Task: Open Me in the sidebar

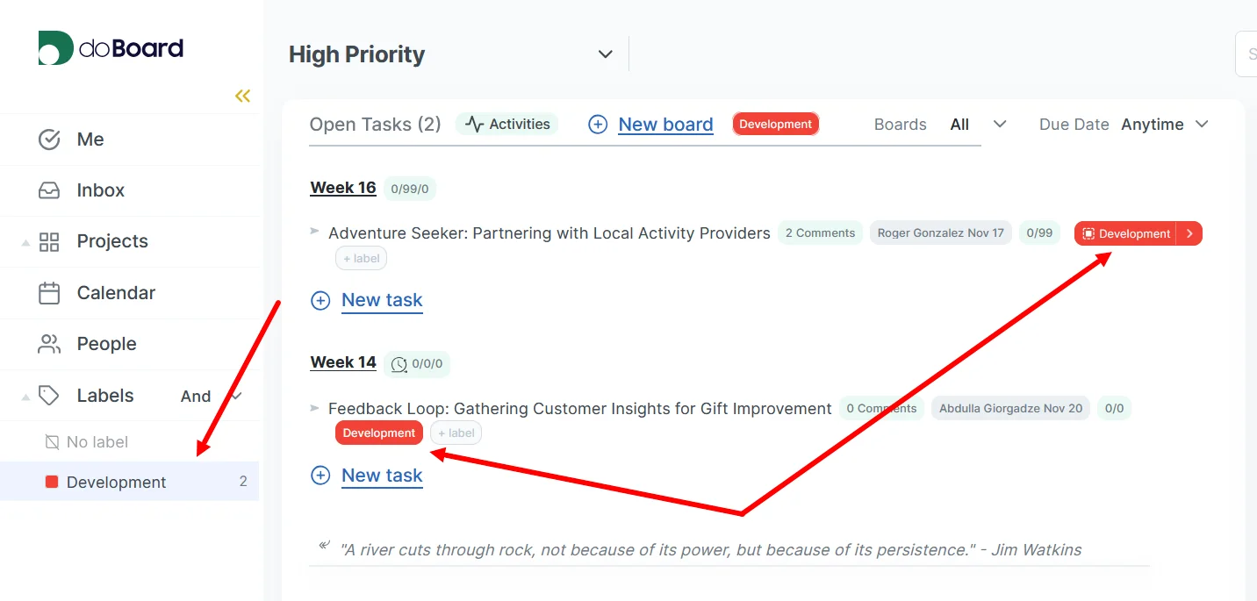Action: click(x=90, y=140)
